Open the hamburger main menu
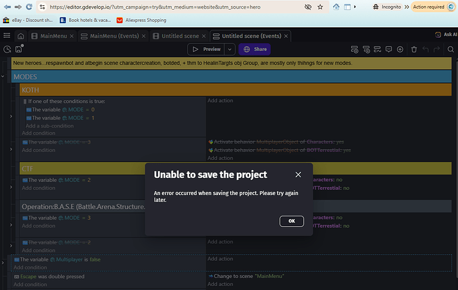This screenshot has height=290, width=458. point(7,36)
